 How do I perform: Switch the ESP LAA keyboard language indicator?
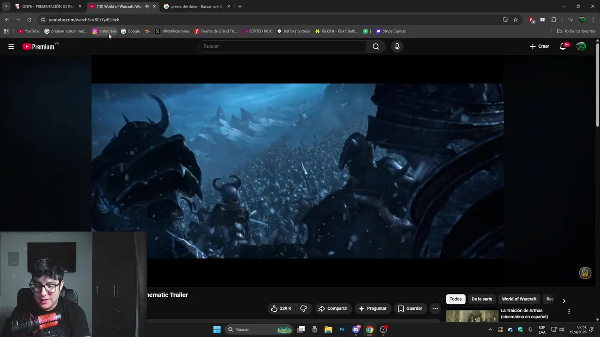(542, 330)
